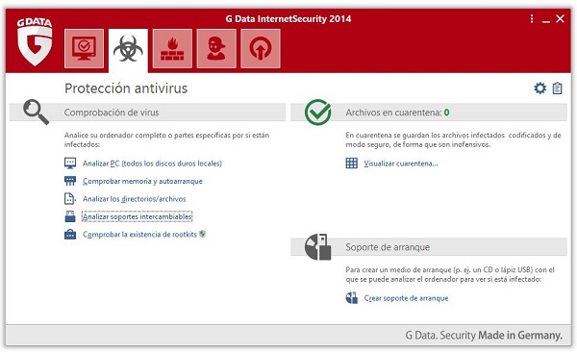This screenshot has width=577, height=352.
Task: Click the small shield icon after rootkits link
Action: (202, 234)
